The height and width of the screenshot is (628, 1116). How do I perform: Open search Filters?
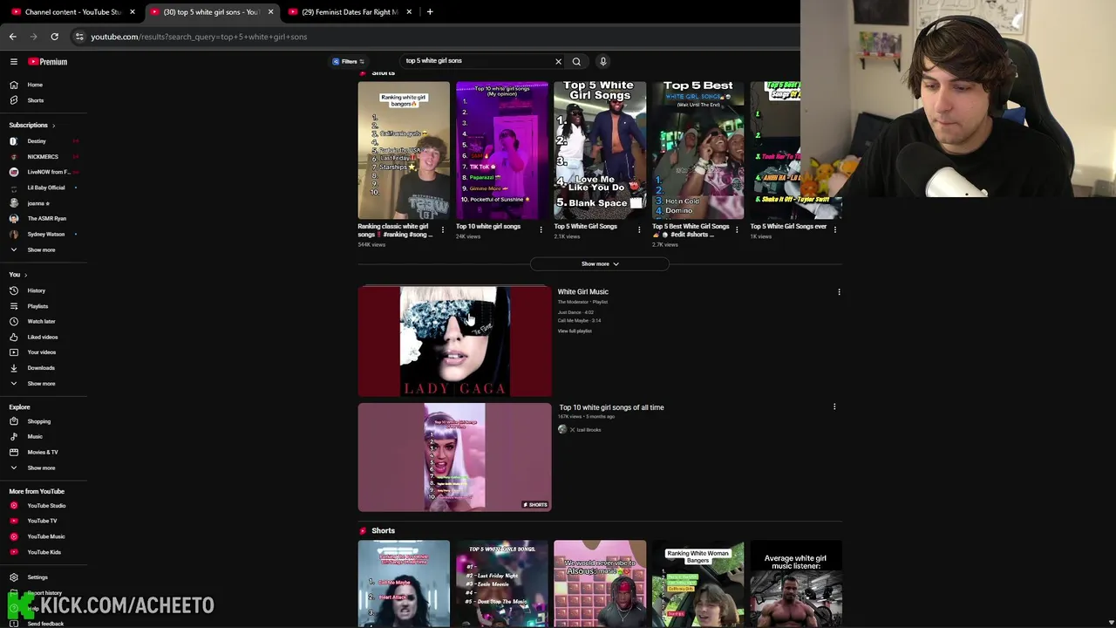click(x=349, y=61)
